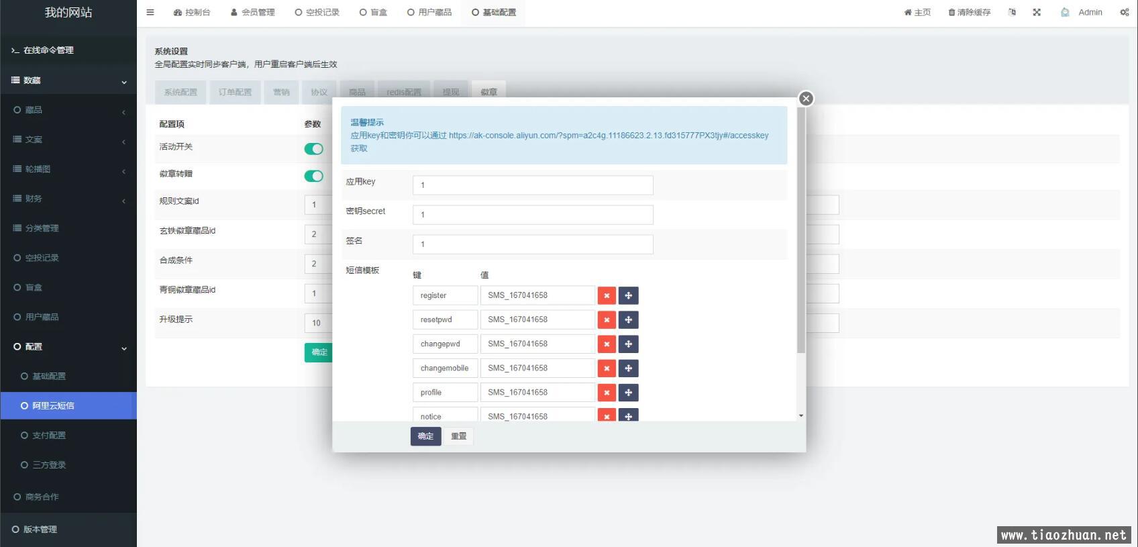Expand the 藏品 sidebar submenu
The image size is (1138, 547).
[x=68, y=110]
